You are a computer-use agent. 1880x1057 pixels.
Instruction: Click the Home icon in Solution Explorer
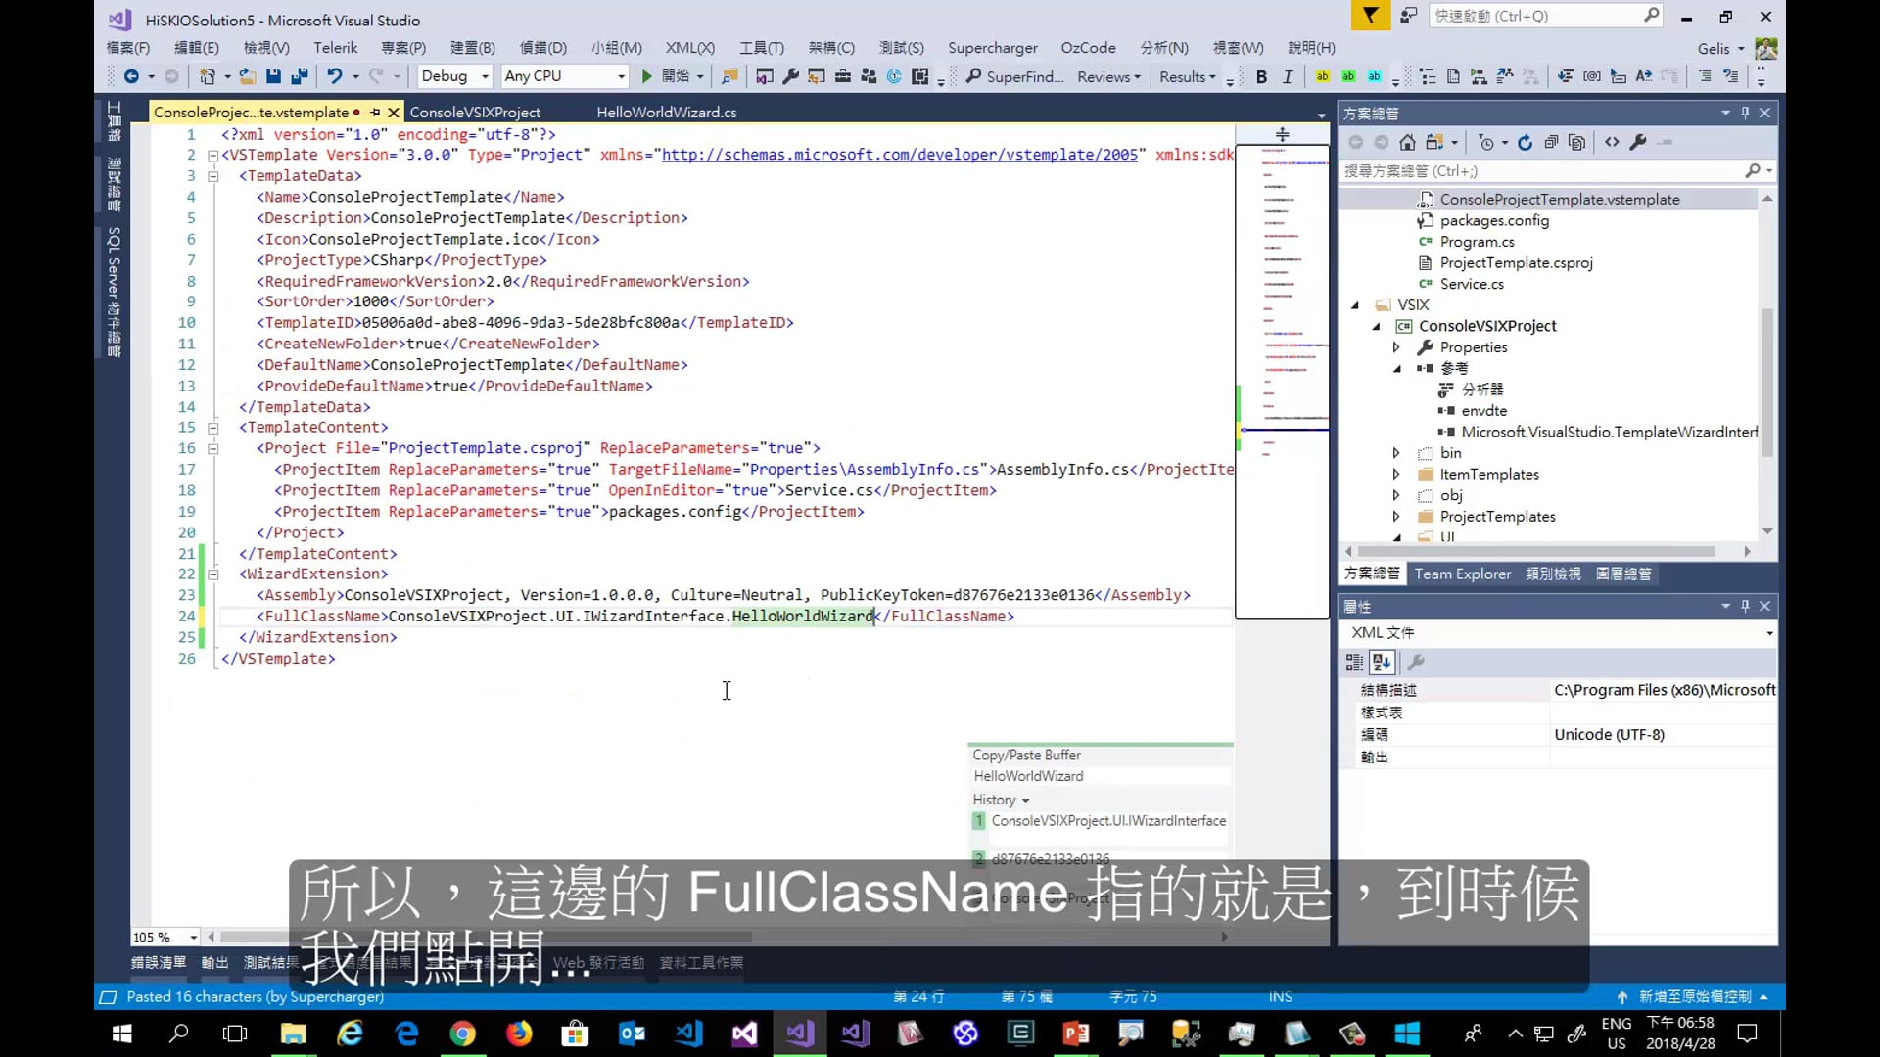pos(1407,142)
